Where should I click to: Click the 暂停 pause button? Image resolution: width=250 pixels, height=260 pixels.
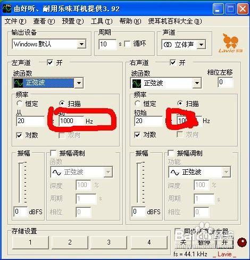point(204,242)
